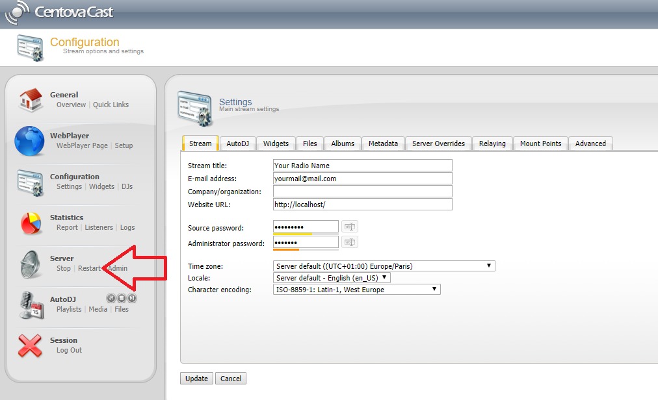Click the WebPlayer globe icon
Screen dimensions: 658x400
click(x=29, y=141)
